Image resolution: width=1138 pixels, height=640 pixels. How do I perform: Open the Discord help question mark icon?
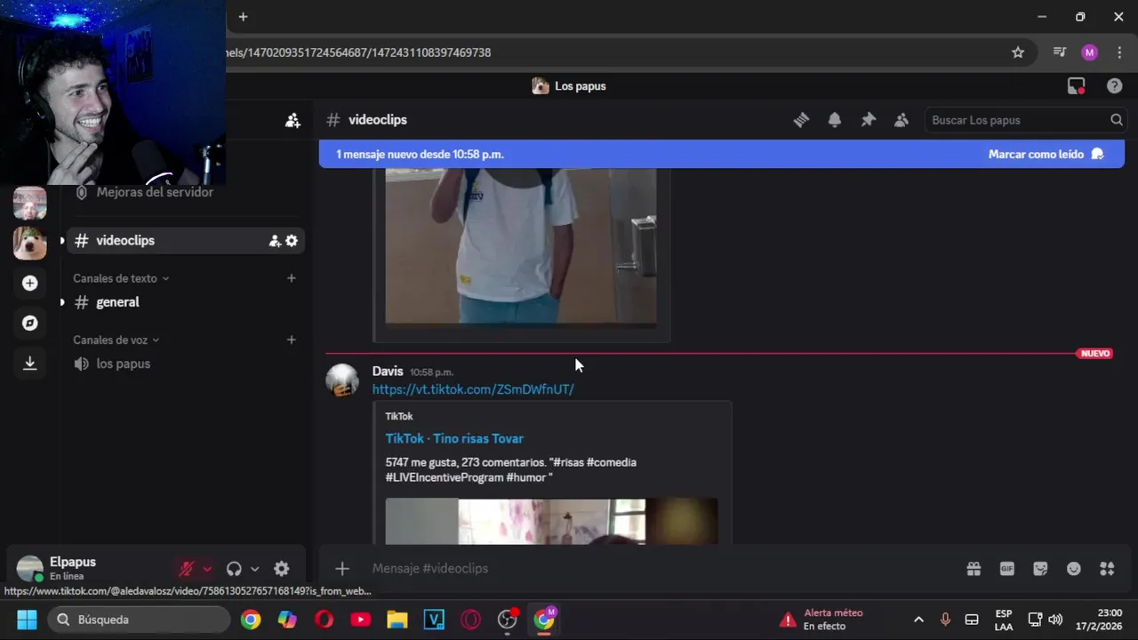click(x=1114, y=86)
